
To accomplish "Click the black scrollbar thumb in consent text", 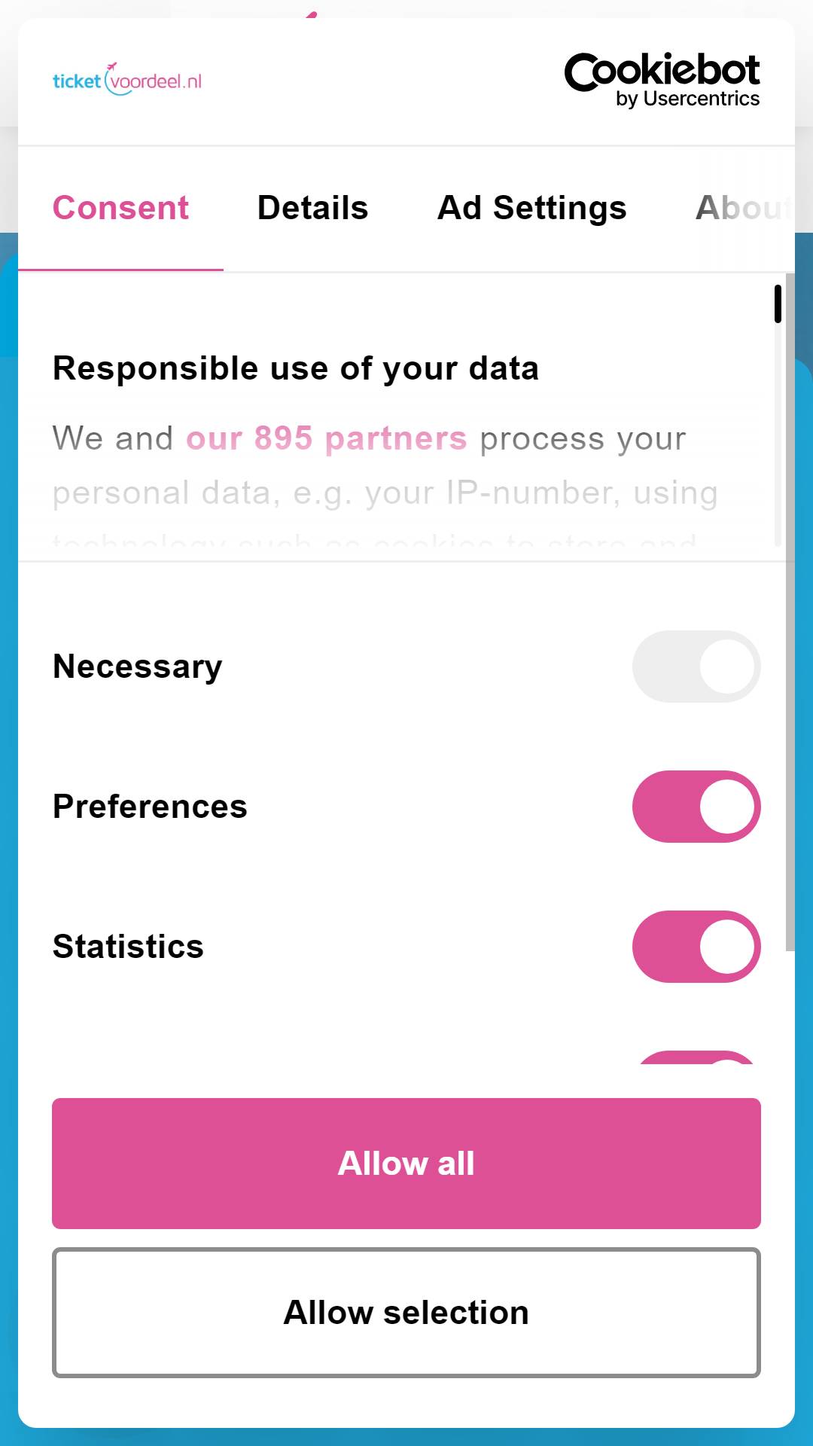I will (778, 304).
